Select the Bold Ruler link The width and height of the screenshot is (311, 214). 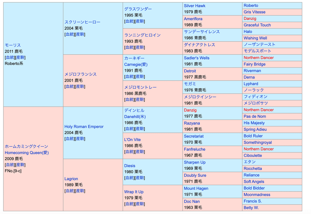pyautogui.click(x=253, y=136)
